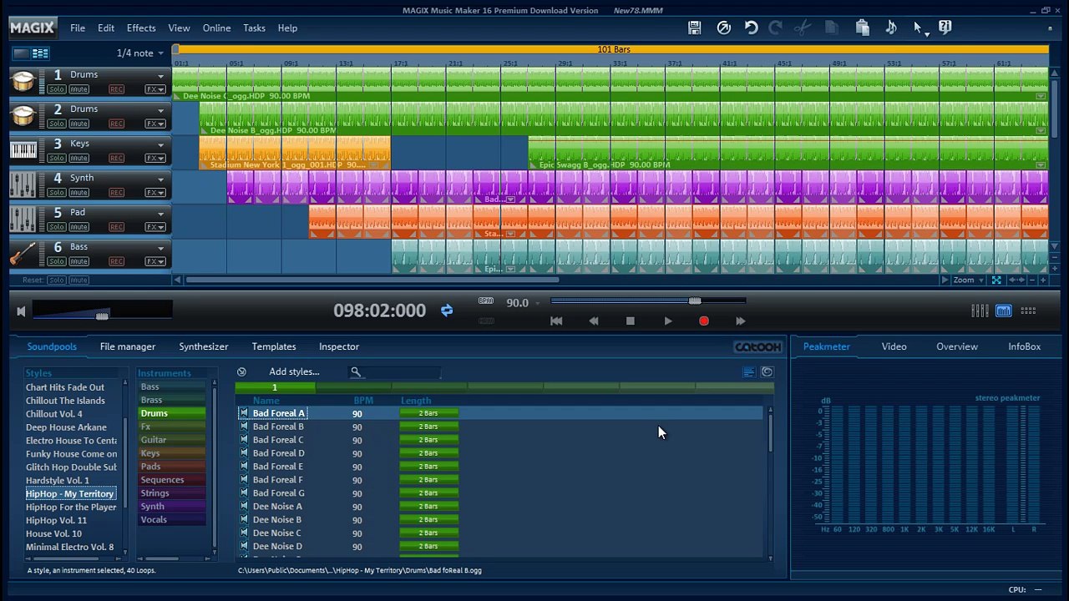Image resolution: width=1069 pixels, height=601 pixels.
Task: Arm REC on track 1 Drums
Action: click(x=116, y=89)
